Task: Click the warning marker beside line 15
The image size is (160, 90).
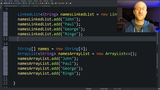Action: pyautogui.click(x=2, y=49)
